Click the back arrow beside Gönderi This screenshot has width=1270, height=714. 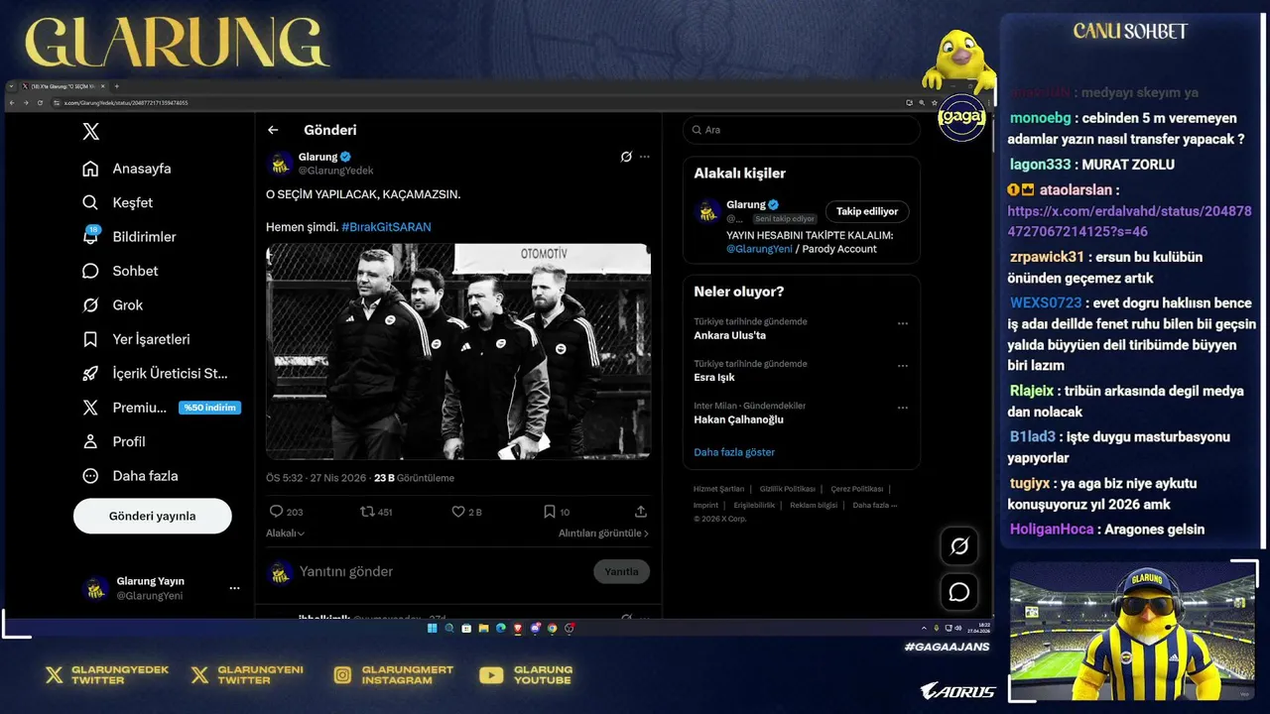273,130
